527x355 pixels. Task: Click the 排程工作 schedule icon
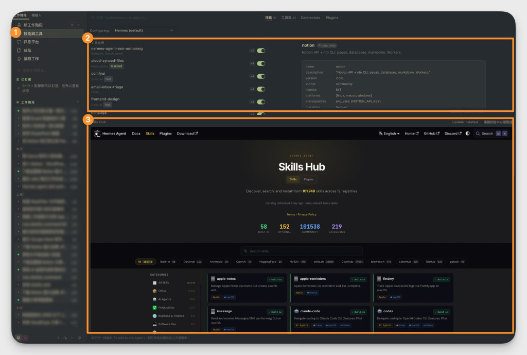click(x=19, y=59)
